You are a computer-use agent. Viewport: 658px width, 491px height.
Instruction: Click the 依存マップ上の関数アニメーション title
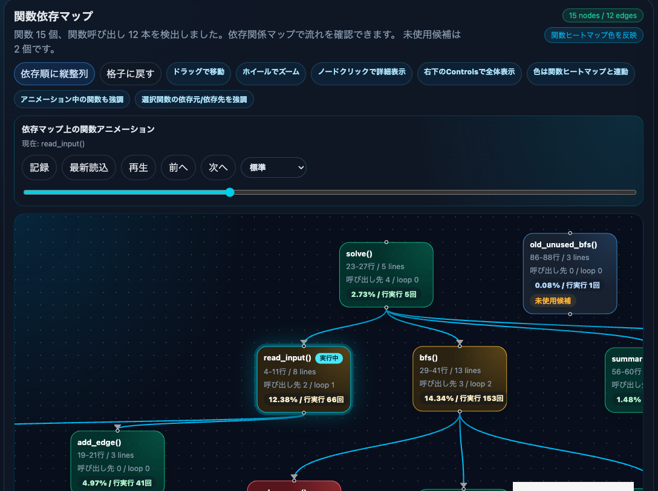[88, 129]
